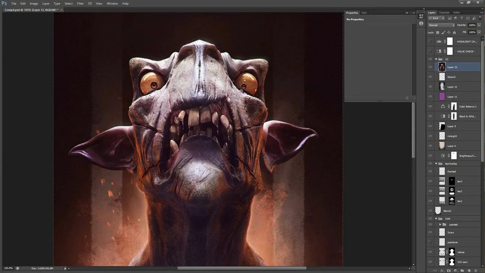Delete layer trash icon
Image resolution: width=485 pixels, height=273 pixels.
pos(476,271)
